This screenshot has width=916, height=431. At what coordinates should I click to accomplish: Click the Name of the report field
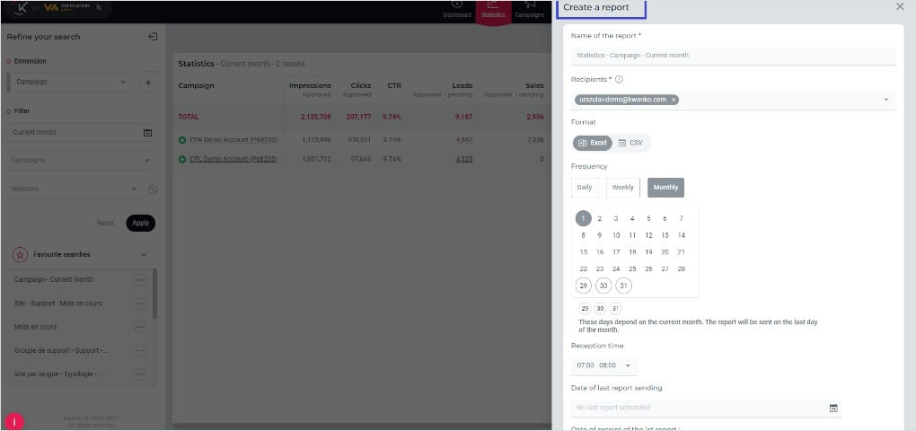pyautogui.click(x=733, y=56)
